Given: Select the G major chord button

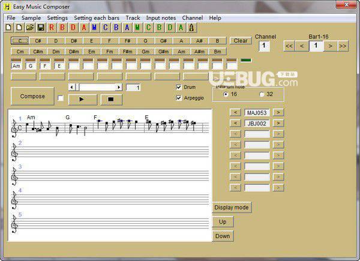Looking at the screenshot, I should point(145,41).
